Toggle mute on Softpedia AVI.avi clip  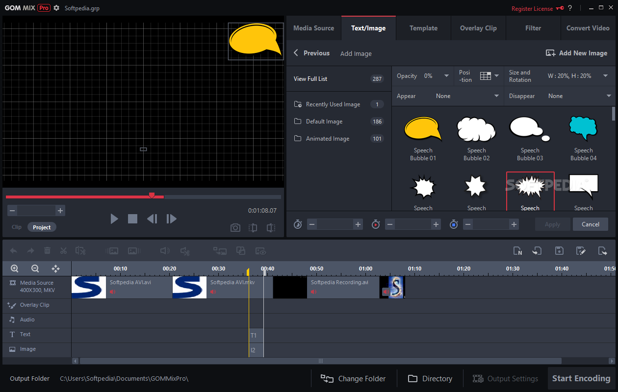[113, 292]
